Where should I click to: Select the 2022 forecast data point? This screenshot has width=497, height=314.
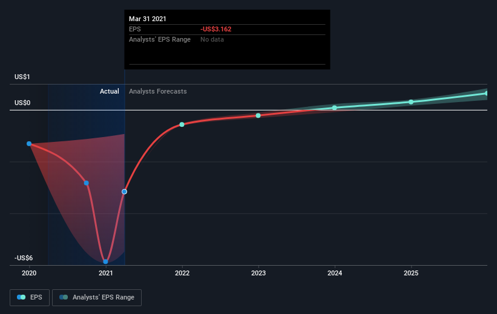(x=182, y=124)
